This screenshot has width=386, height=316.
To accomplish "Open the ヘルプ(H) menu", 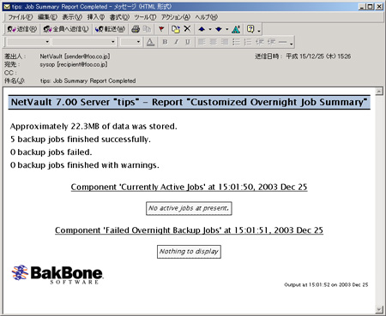I will tap(206, 17).
